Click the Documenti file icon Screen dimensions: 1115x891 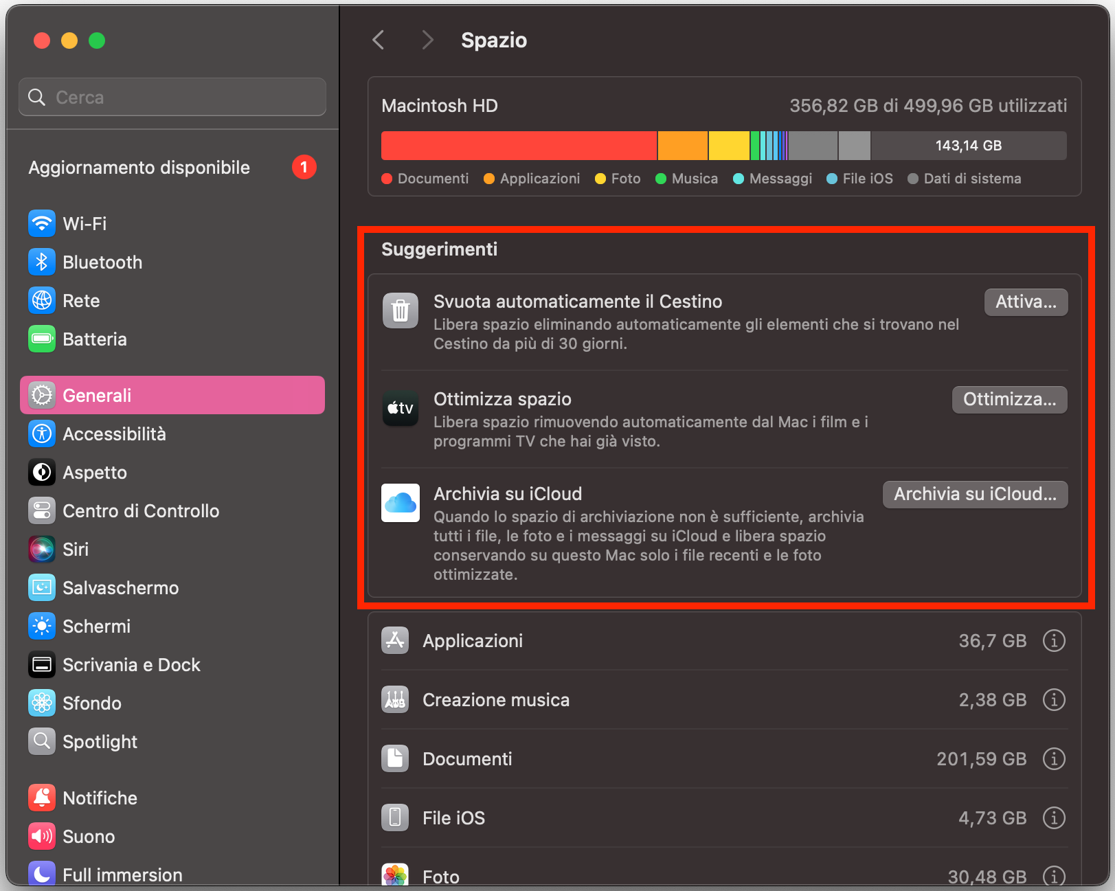click(395, 758)
